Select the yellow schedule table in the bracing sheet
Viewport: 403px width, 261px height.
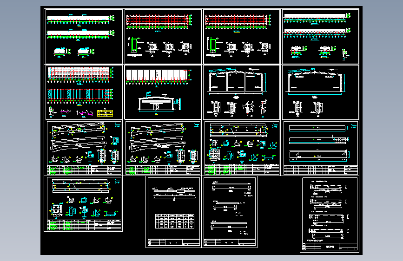point(105,113)
